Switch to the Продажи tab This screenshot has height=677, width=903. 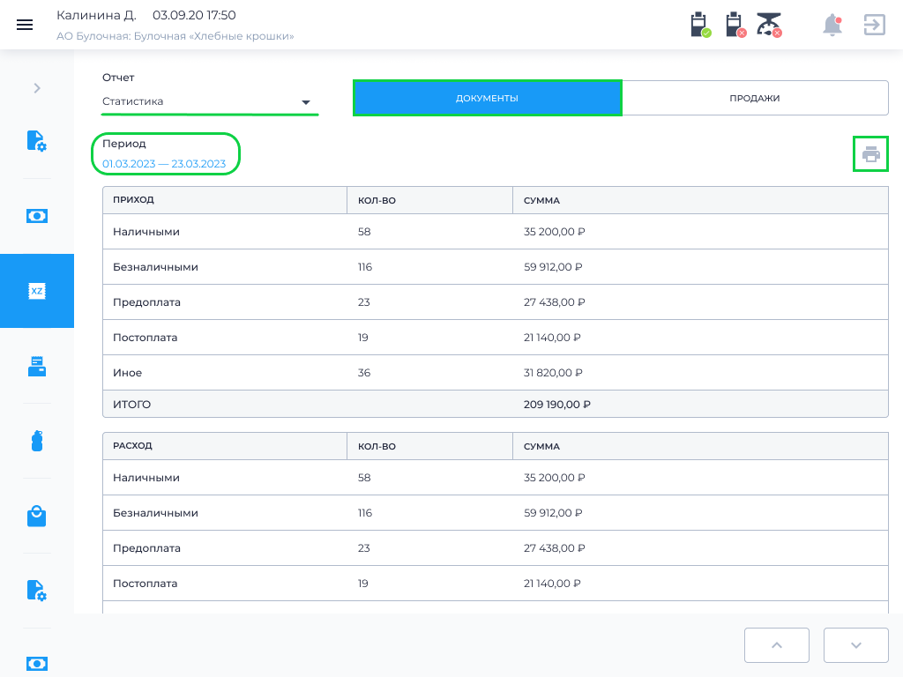pos(755,98)
